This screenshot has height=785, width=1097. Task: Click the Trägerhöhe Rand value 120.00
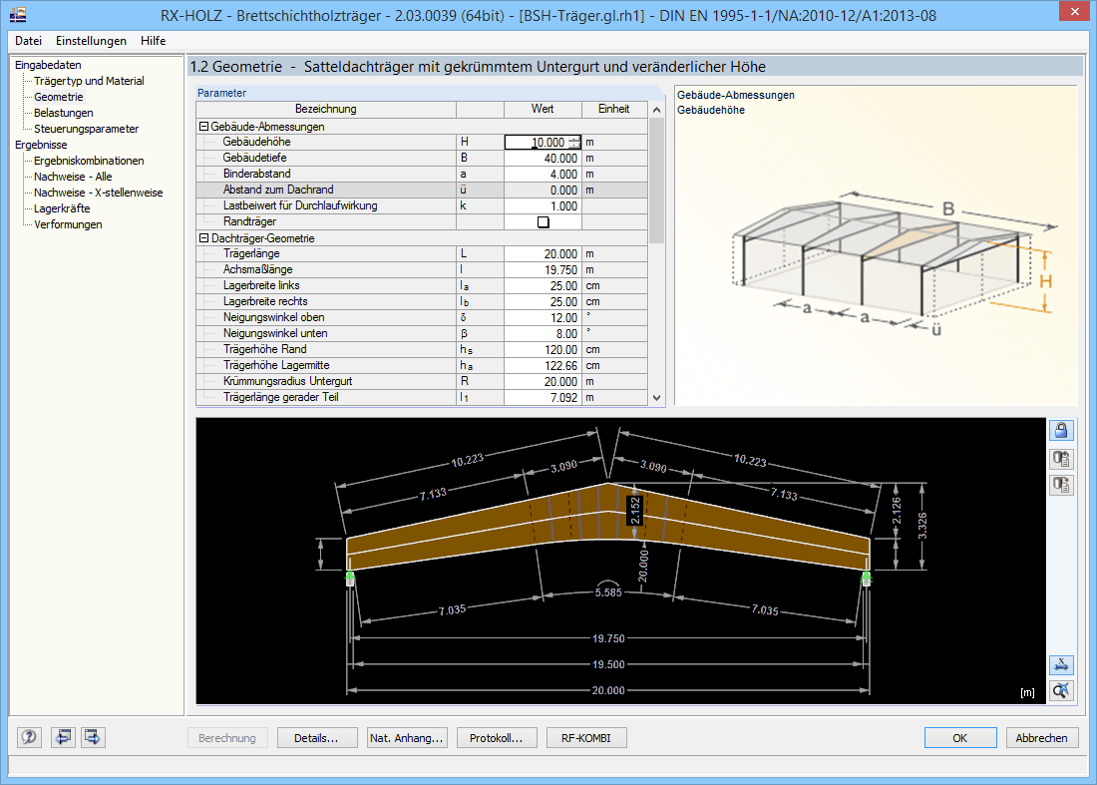tap(543, 350)
